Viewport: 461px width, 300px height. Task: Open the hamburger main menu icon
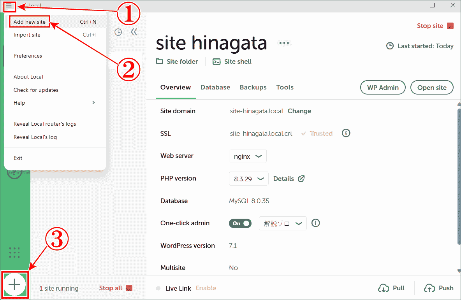9,6
